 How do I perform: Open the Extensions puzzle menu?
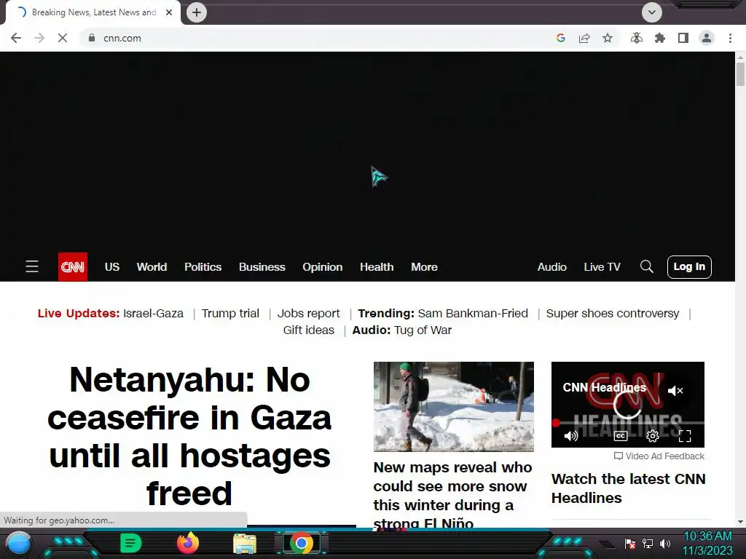660,38
